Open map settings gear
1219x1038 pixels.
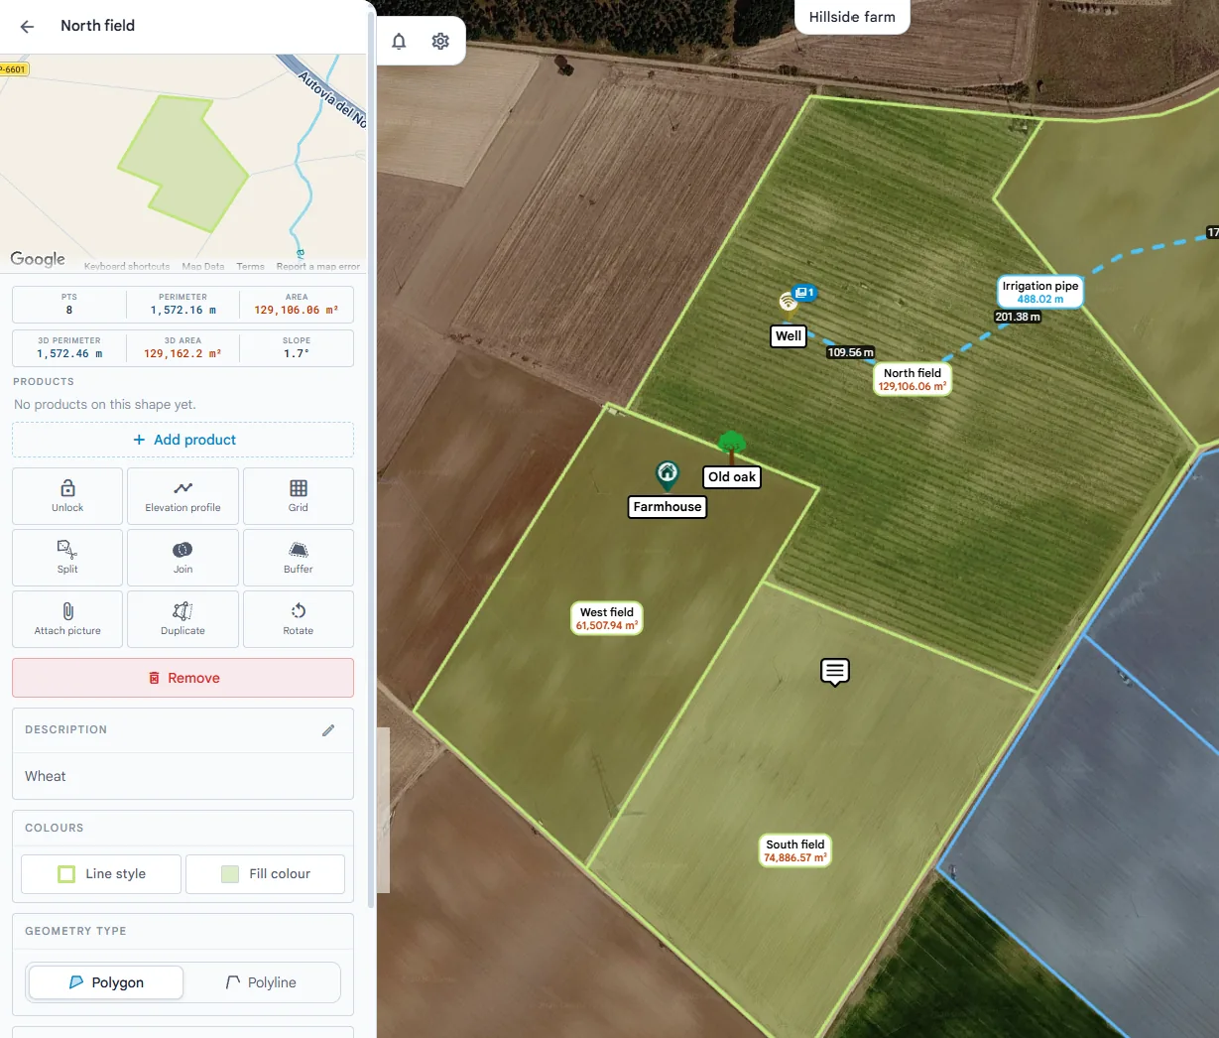[440, 41]
